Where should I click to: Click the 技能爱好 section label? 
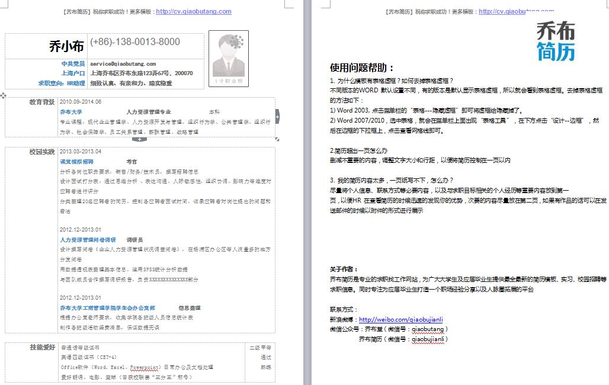(42, 347)
